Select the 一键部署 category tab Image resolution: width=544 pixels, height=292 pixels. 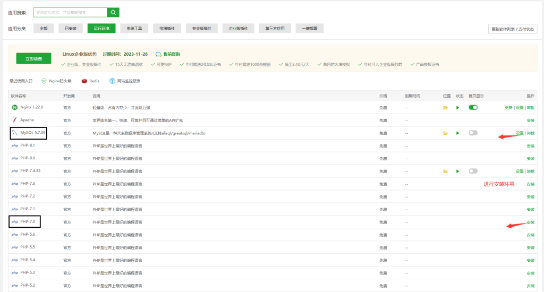click(x=310, y=29)
